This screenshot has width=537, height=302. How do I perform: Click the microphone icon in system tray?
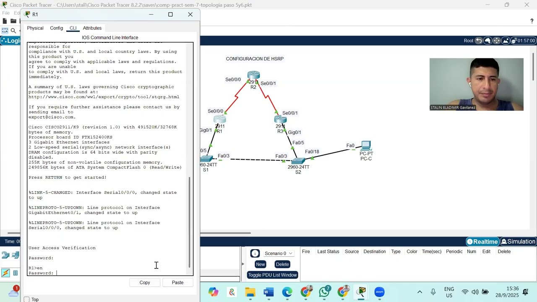point(433,292)
